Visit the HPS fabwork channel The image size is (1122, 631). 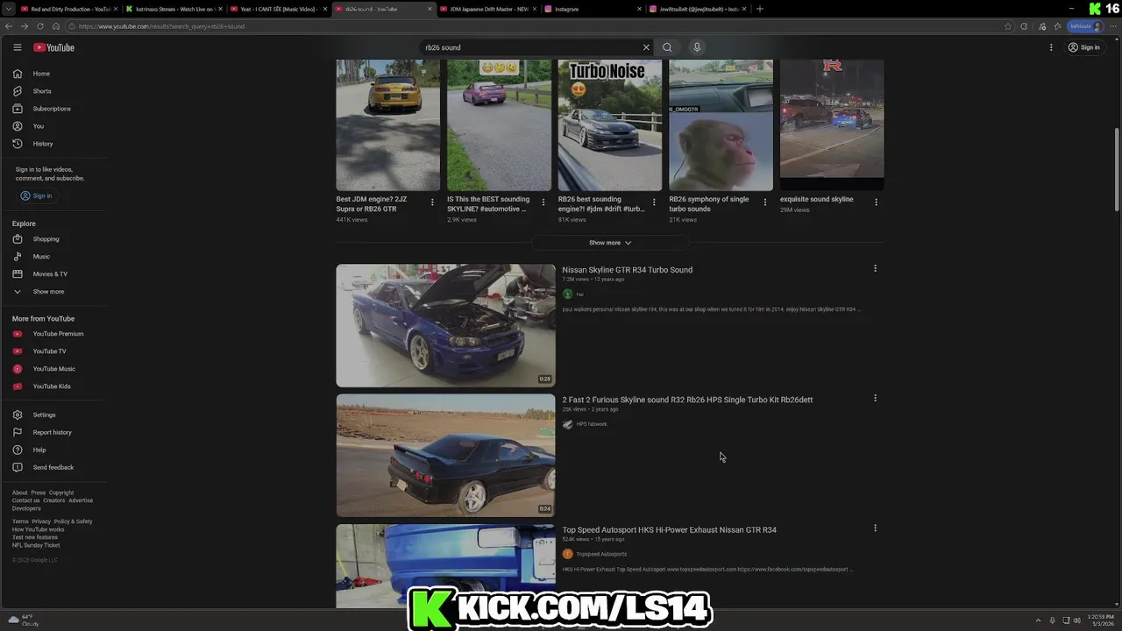(592, 424)
